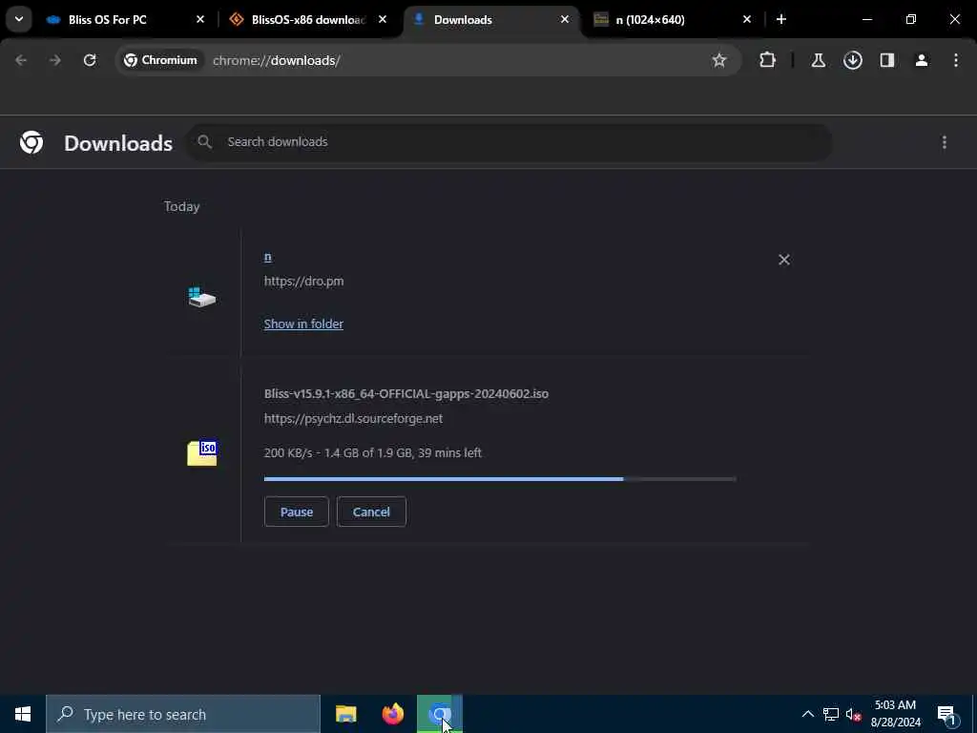This screenshot has height=733, width=977.
Task: Click the ISO file icon for Bliss download
Action: click(x=202, y=452)
